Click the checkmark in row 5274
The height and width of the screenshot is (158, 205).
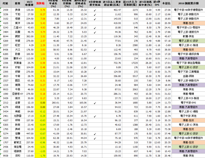95,134
